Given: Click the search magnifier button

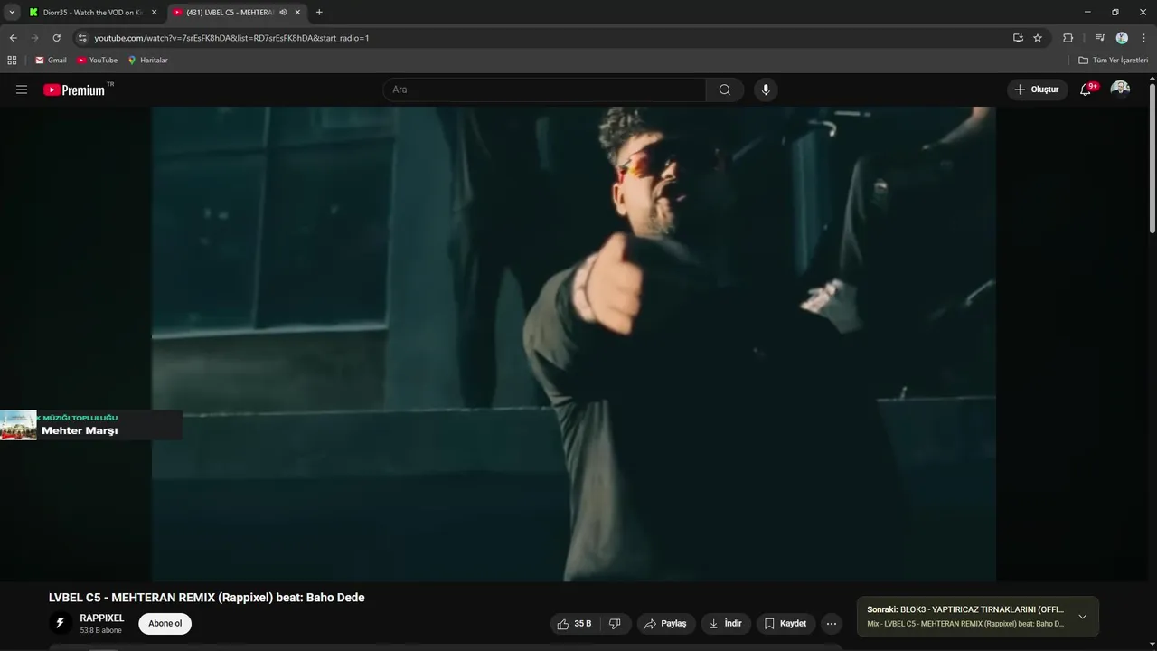Looking at the screenshot, I should pyautogui.click(x=725, y=90).
